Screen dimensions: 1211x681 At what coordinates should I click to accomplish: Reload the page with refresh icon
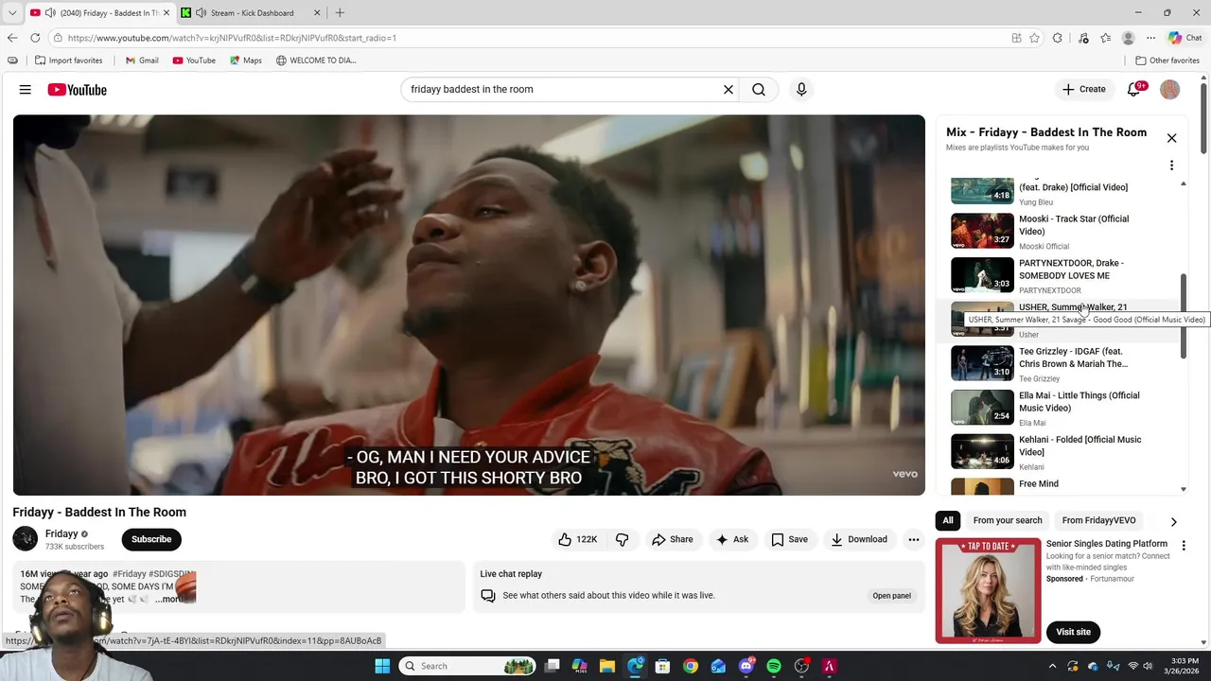point(35,38)
